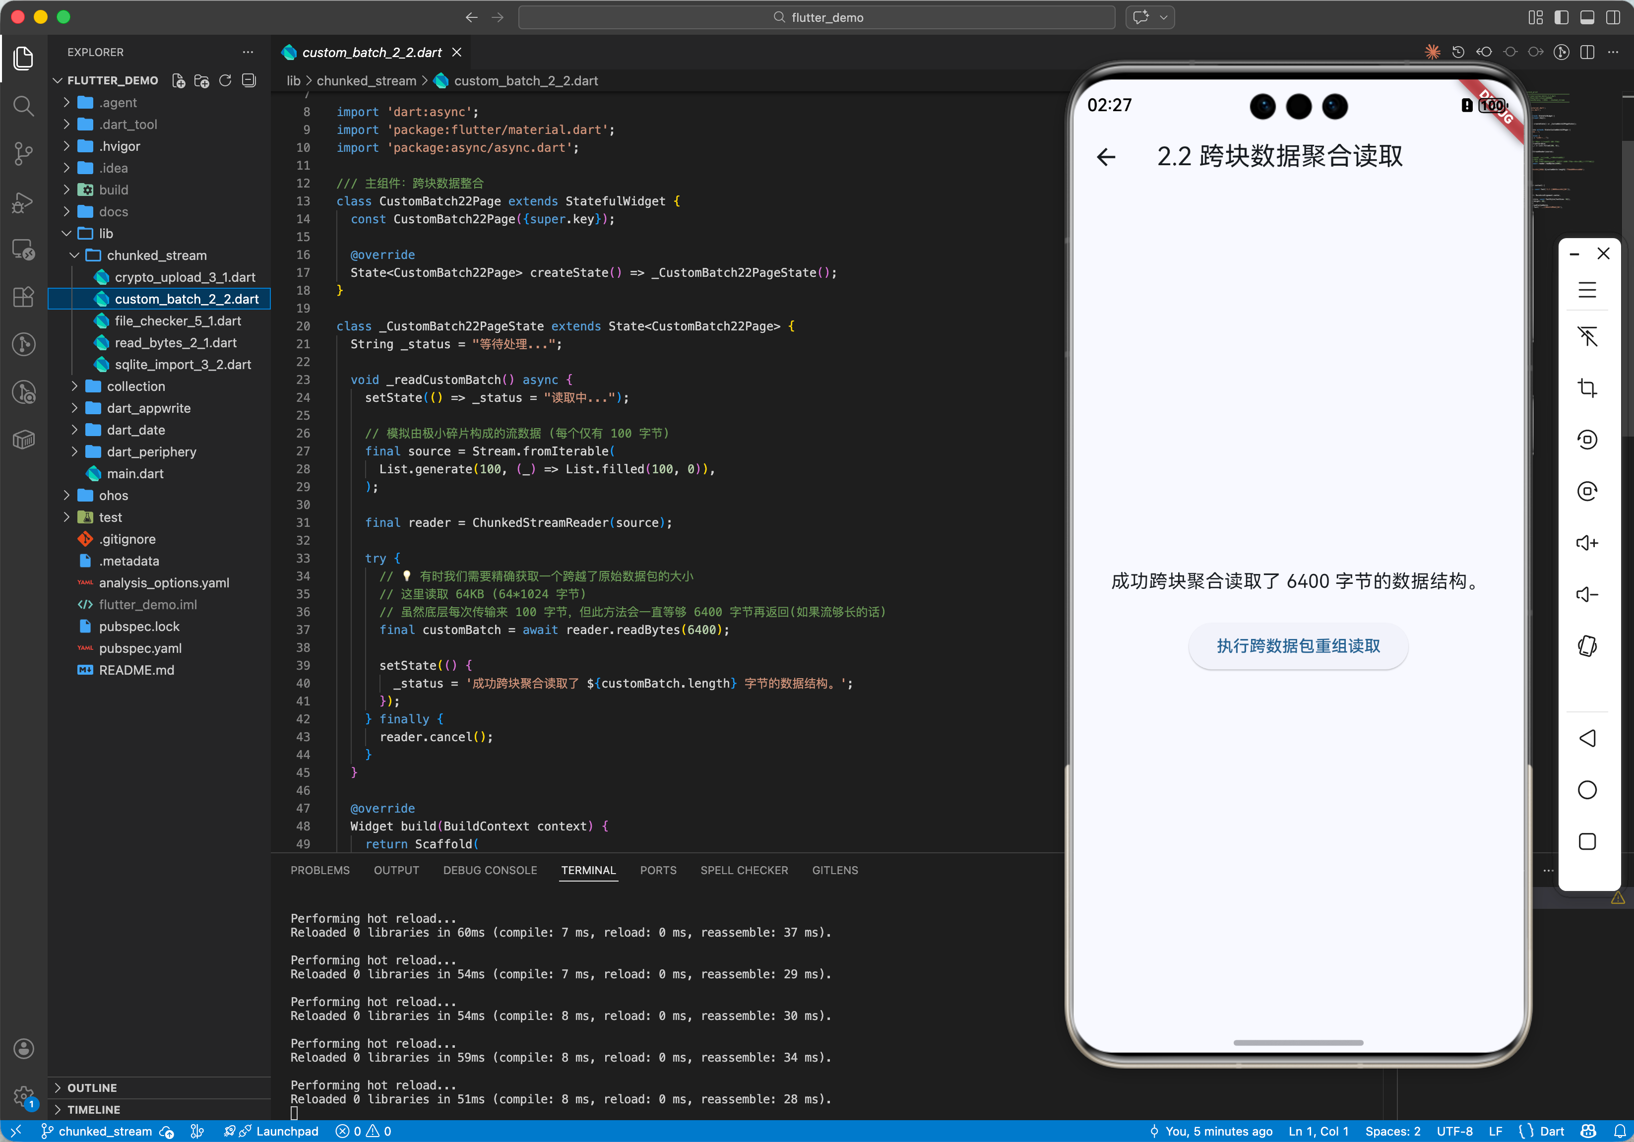Image resolution: width=1634 pixels, height=1142 pixels.
Task: Toggle the secondary side bar layout icon
Action: tap(1613, 17)
